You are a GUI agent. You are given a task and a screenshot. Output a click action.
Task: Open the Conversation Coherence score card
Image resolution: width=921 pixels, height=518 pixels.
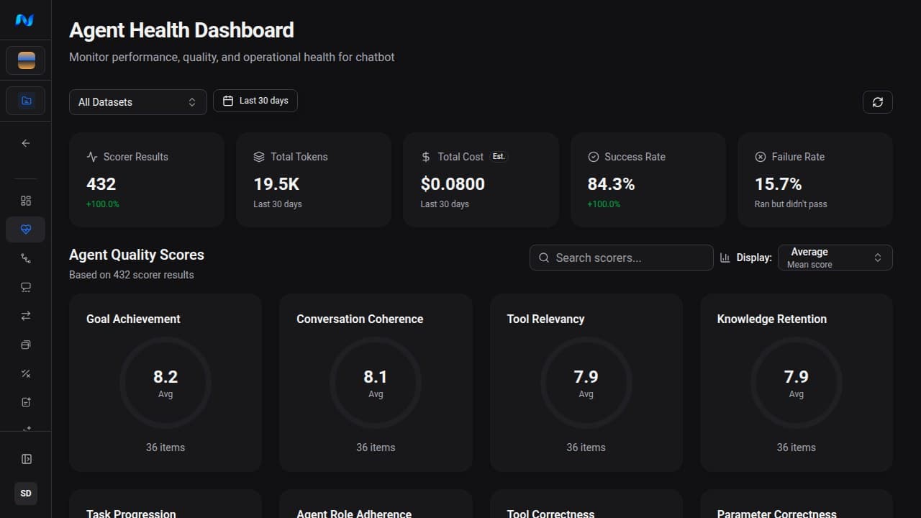376,383
